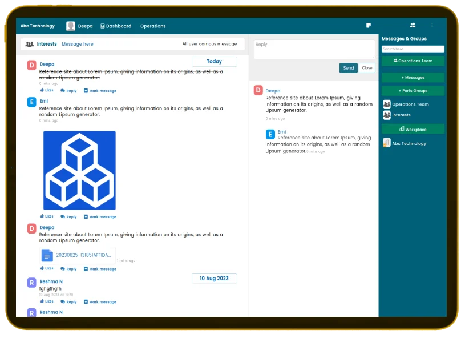This screenshot has height=338, width=465.
Task: Click Reshma N name on fghgfhgfh message
Action: tap(51, 281)
